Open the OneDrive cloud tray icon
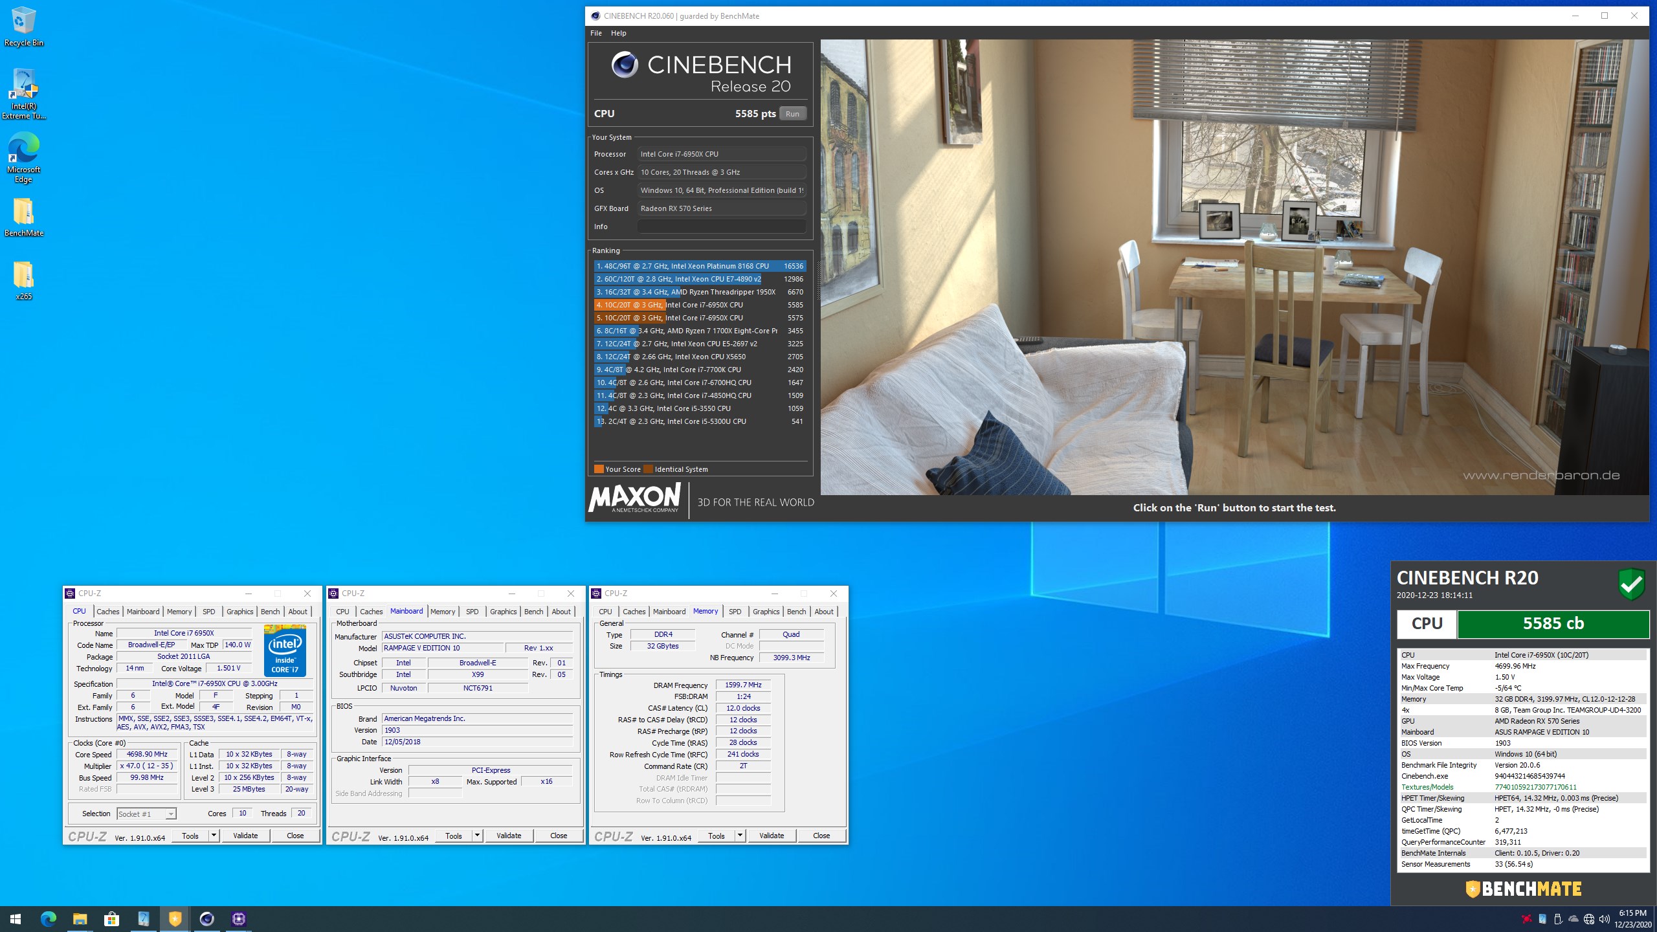 coord(1573,919)
